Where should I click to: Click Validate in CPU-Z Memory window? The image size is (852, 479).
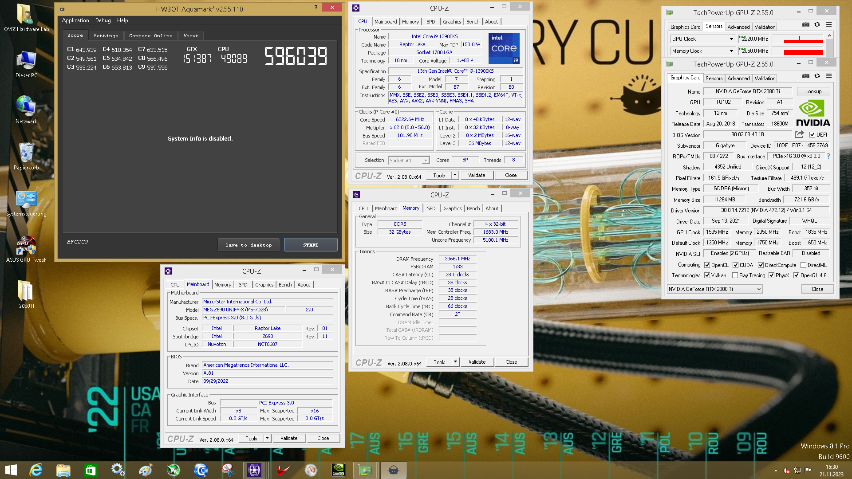point(477,362)
